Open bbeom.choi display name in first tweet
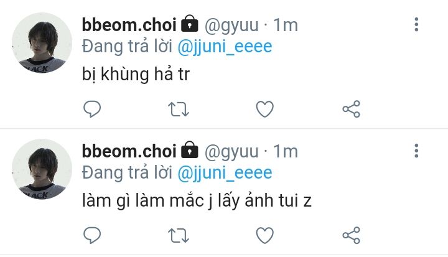 click(x=129, y=25)
